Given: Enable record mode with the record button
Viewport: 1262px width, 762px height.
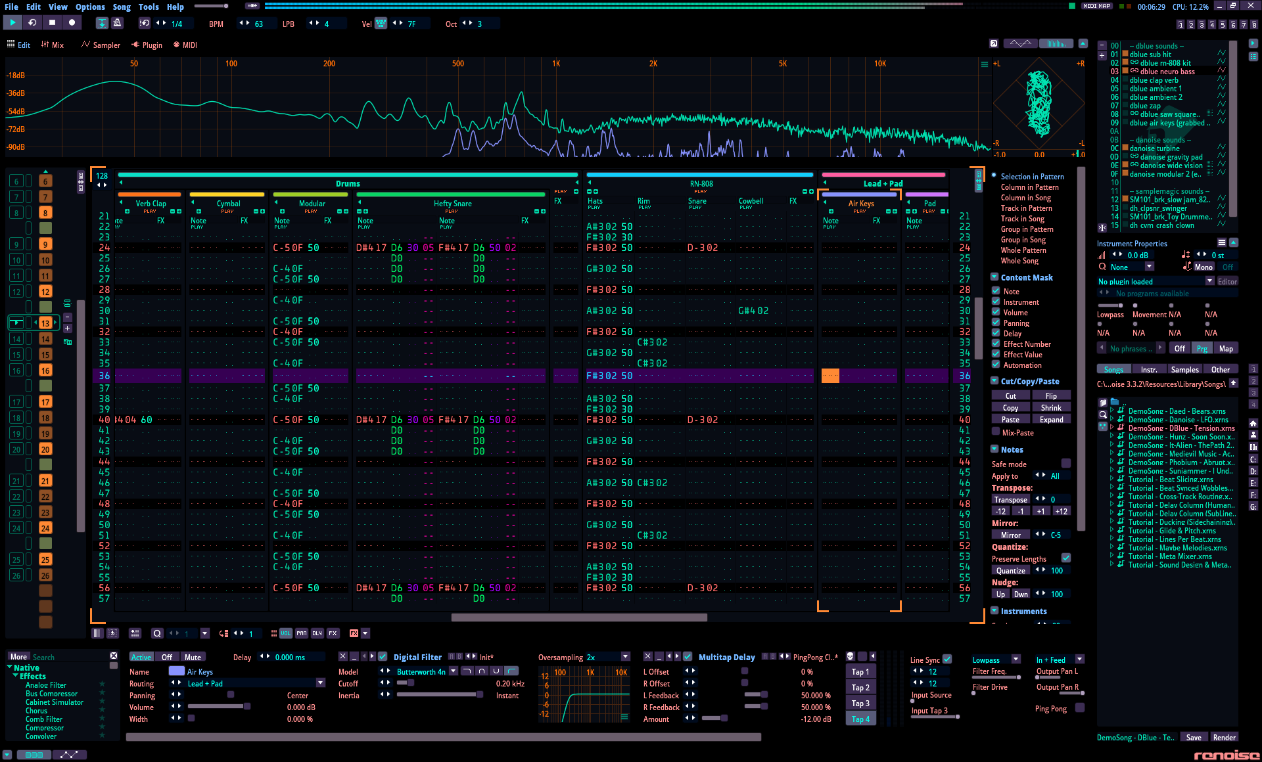Looking at the screenshot, I should 72,22.
